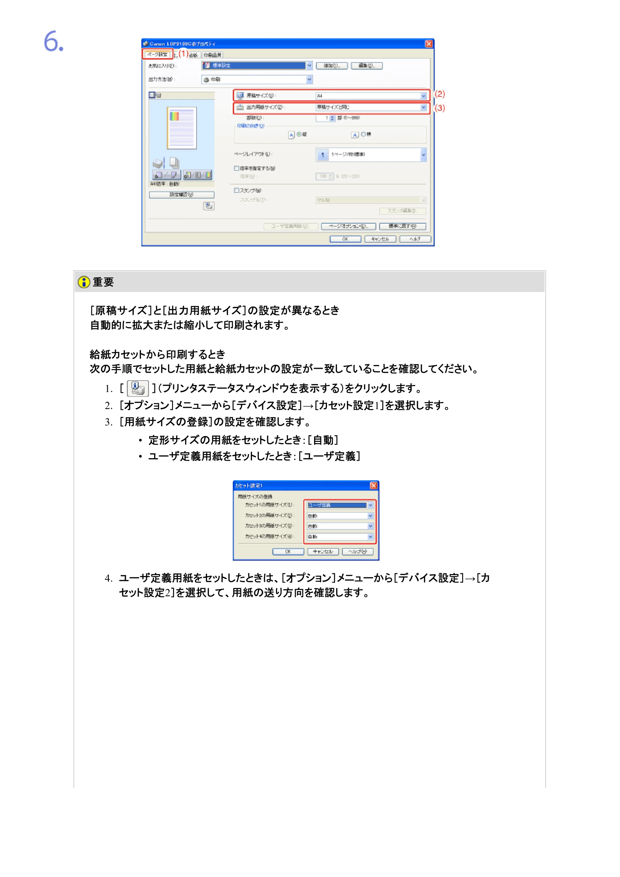Click the one-sided/two-sided print toggle button

click(166, 175)
